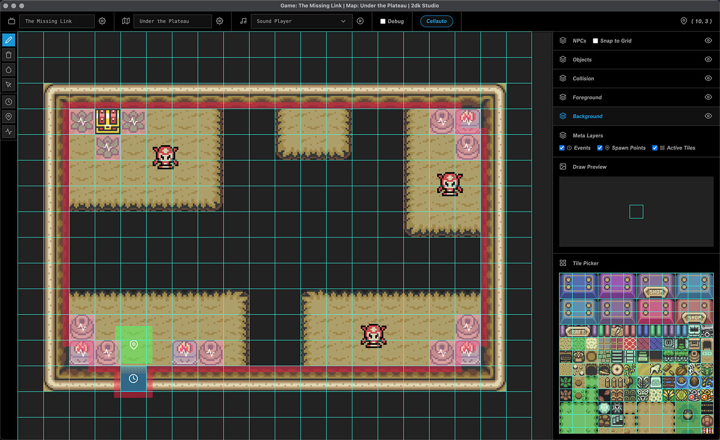This screenshot has height=440, width=720.
Task: Activate the cursor select tool
Action: click(x=9, y=85)
